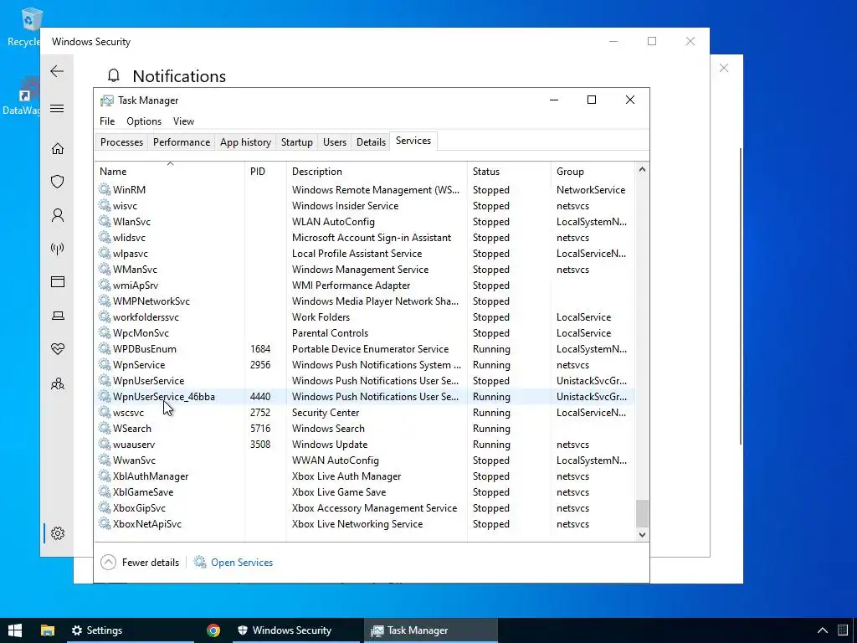Viewport: 857px width, 643px height.
Task: Maximize the Task Manager window
Action: [592, 100]
